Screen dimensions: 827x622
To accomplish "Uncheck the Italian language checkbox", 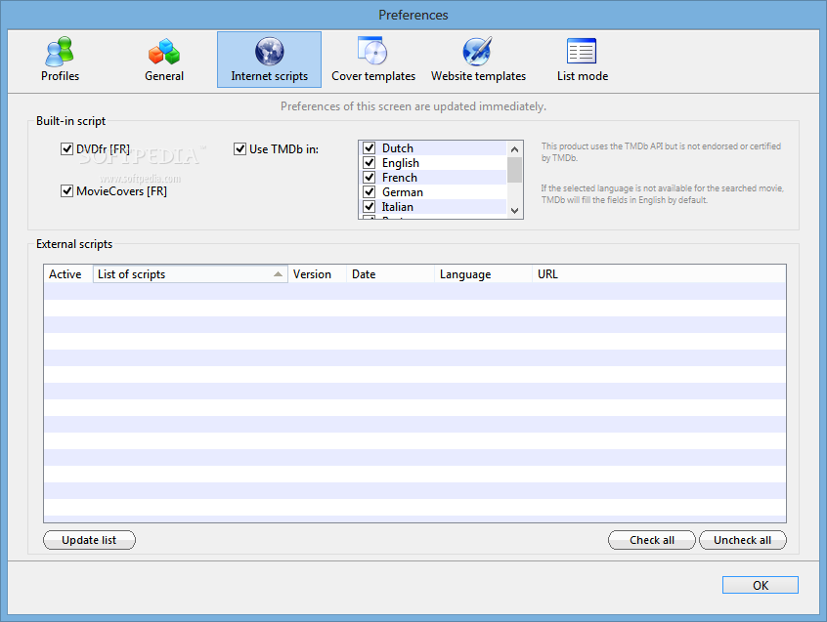I will 370,206.
